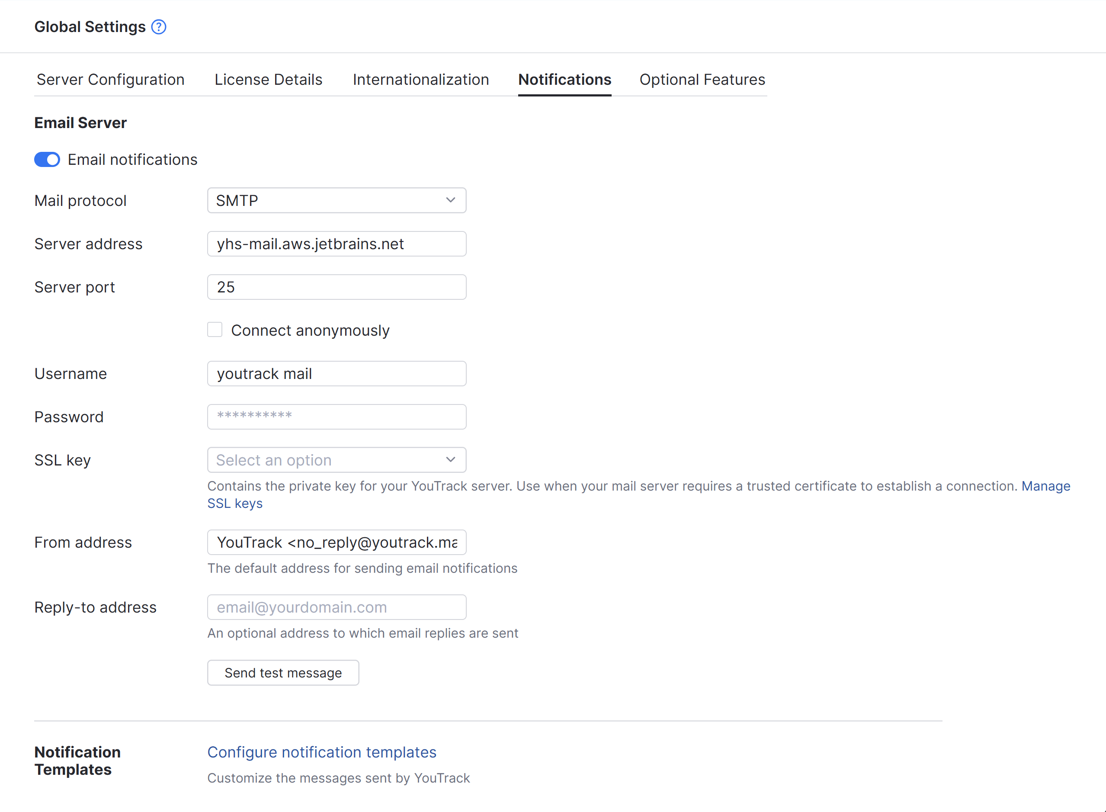The image size is (1106, 812).
Task: Click the Username input field
Action: [337, 374]
